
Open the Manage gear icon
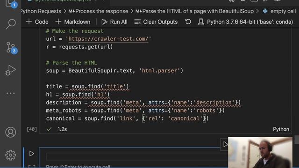tap(10, 155)
